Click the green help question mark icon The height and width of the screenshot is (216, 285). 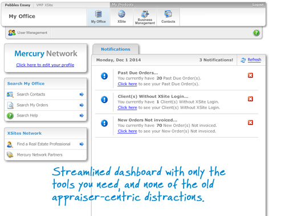pyautogui.click(x=256, y=33)
